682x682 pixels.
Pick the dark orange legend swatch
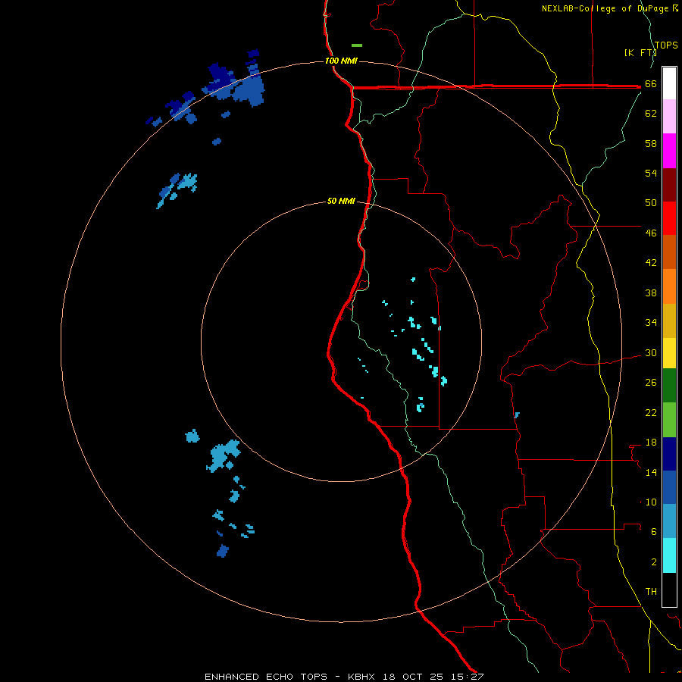click(x=669, y=252)
